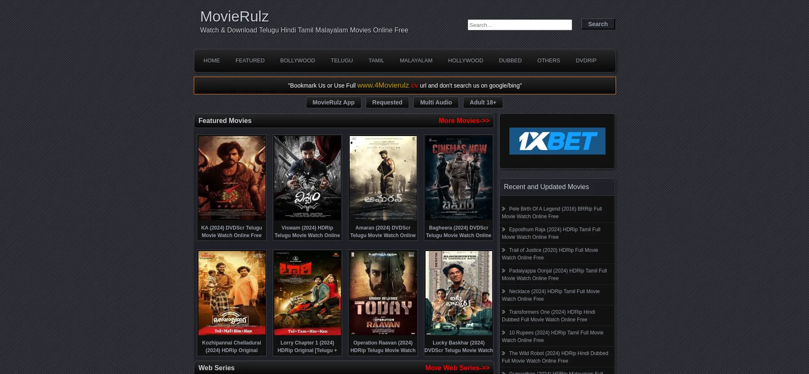The height and width of the screenshot is (374, 809).
Task: Open the Viswam (2024) movie poster
Action: (307, 178)
